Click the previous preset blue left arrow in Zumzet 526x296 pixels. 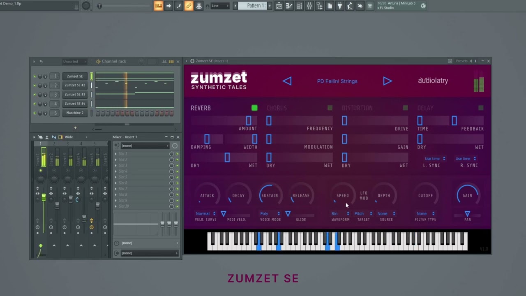pos(287,81)
